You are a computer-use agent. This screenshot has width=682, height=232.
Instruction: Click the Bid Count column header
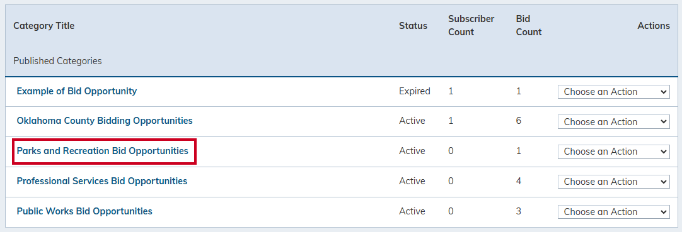coord(528,26)
